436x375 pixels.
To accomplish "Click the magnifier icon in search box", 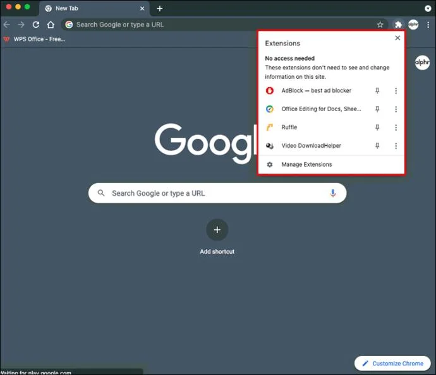I will pyautogui.click(x=101, y=193).
